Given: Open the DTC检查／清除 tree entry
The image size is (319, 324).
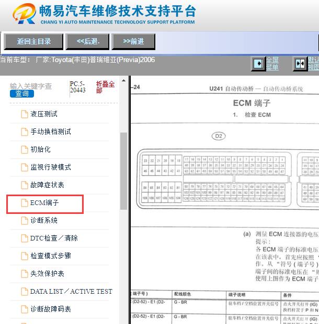Looking at the screenshot, I should point(54,238).
